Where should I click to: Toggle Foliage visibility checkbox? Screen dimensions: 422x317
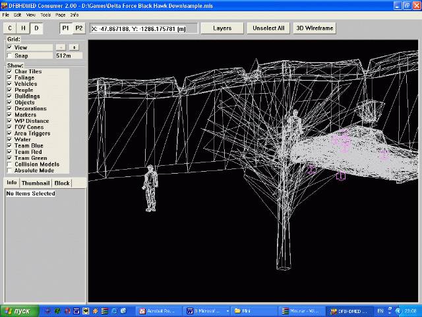tap(9, 78)
